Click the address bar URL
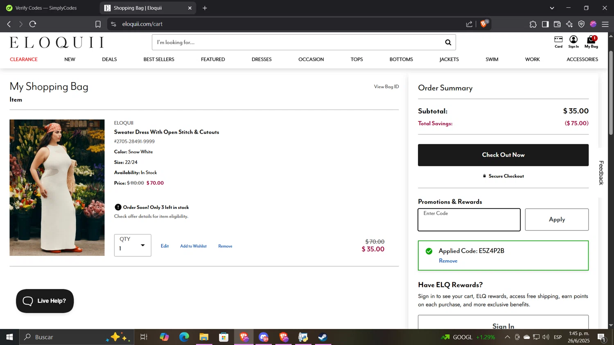This screenshot has height=345, width=614. [x=142, y=24]
